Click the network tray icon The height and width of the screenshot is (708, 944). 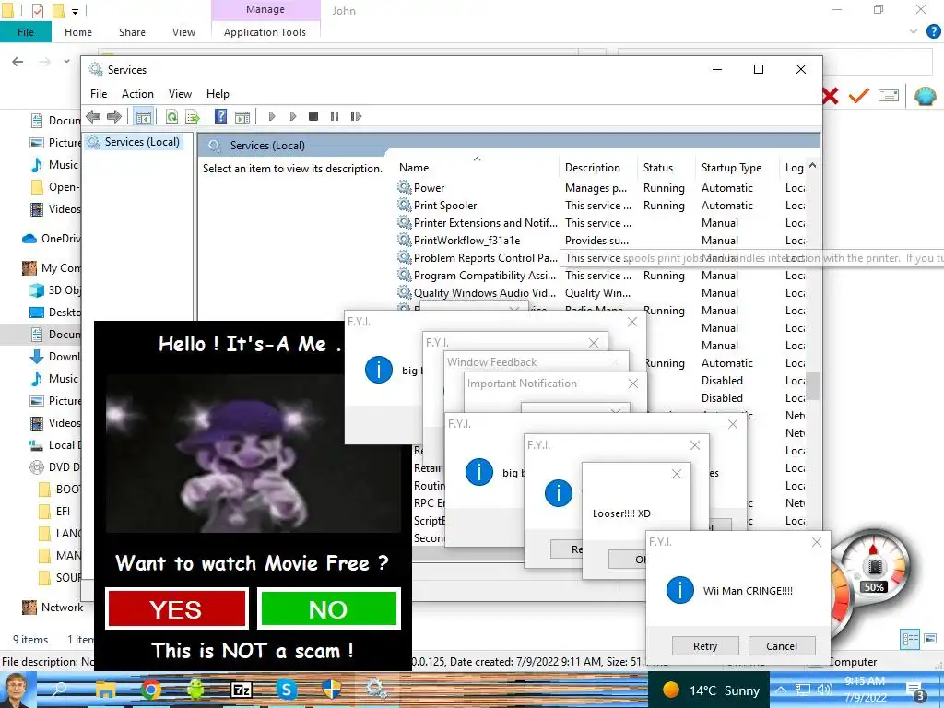[803, 690]
